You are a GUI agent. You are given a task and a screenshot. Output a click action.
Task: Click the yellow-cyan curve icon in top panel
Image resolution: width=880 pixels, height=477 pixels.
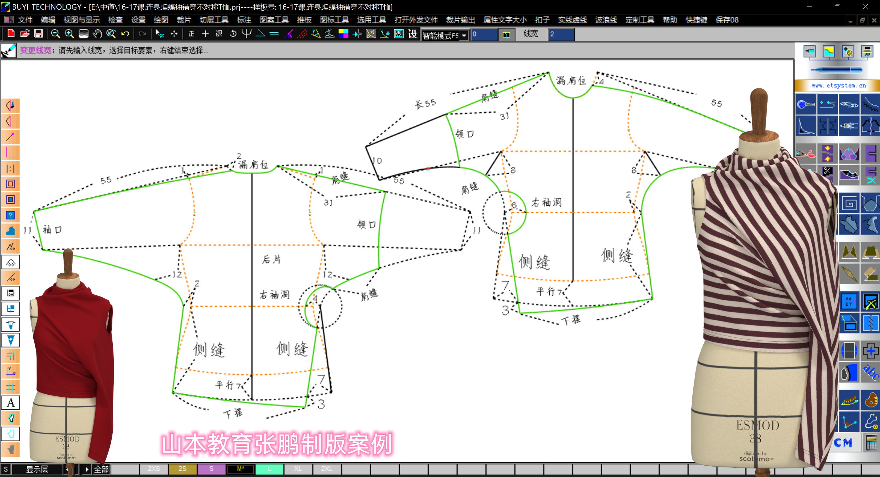click(x=828, y=52)
